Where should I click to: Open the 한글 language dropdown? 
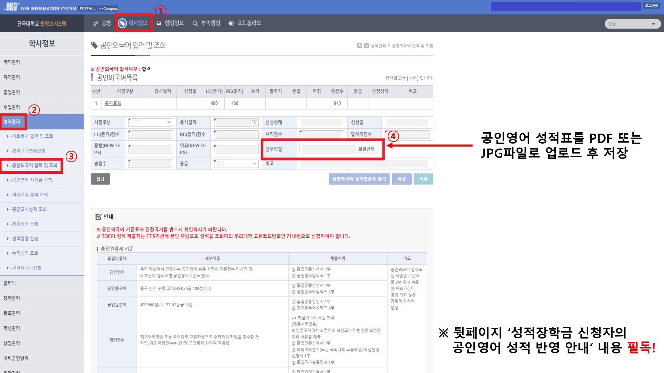point(632,24)
